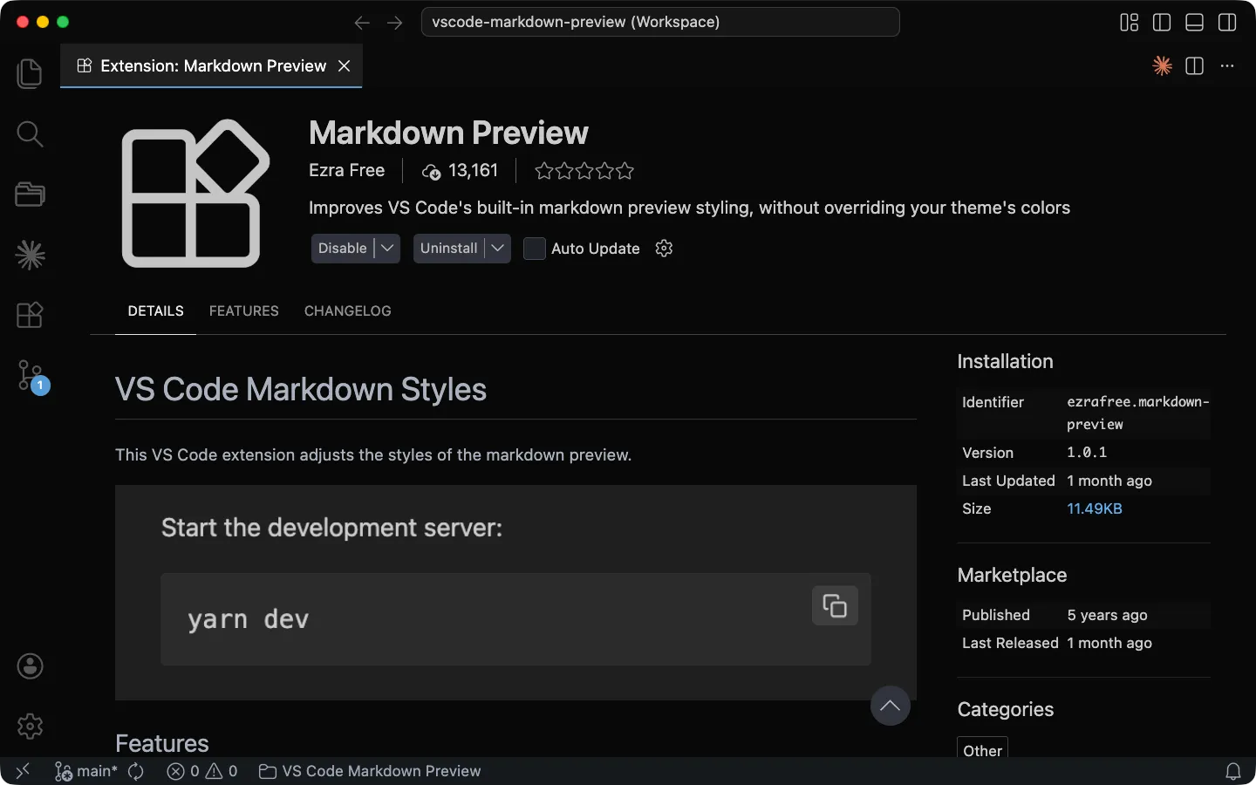Select the Extension: Markdown Preview editor tab
This screenshot has width=1256, height=785.
point(211,66)
